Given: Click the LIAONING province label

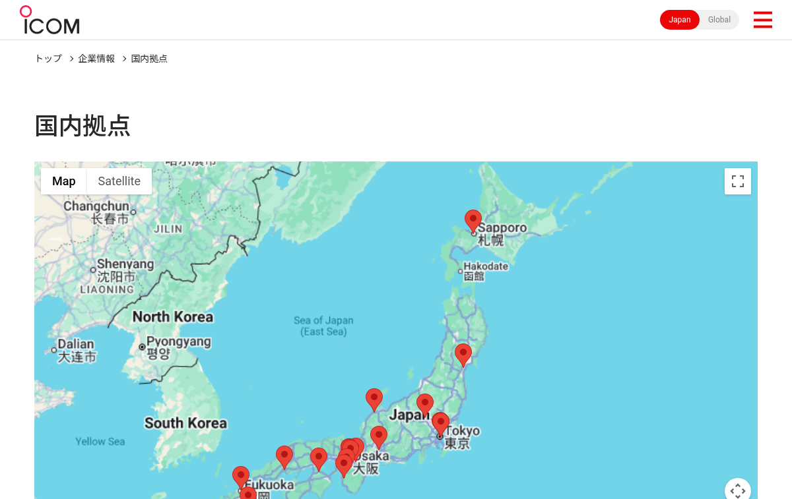Looking at the screenshot, I should pyautogui.click(x=107, y=289).
